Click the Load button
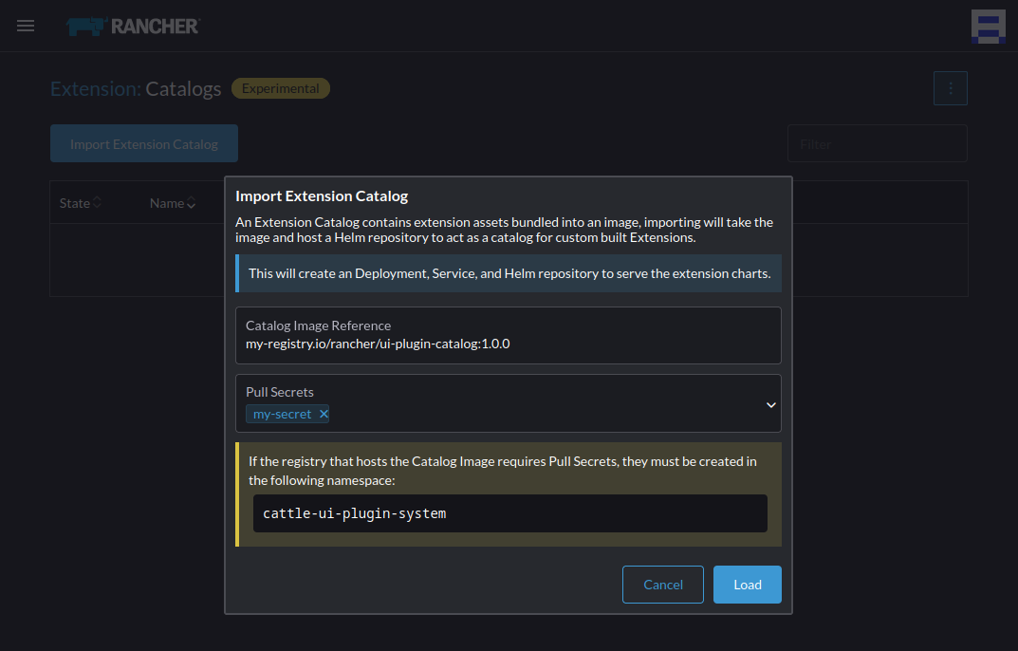 coord(747,584)
